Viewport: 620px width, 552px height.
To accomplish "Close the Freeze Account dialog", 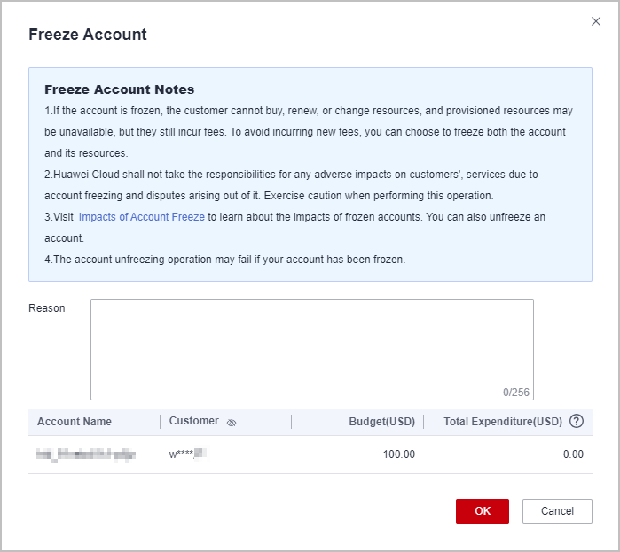I will pyautogui.click(x=596, y=21).
